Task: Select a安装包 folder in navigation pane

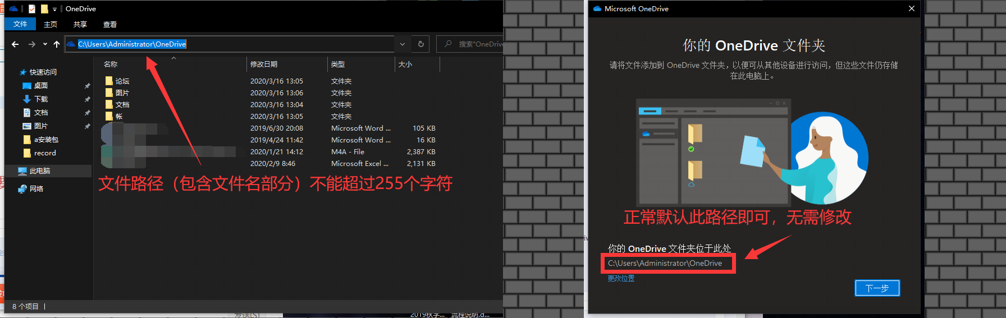Action: pos(46,139)
